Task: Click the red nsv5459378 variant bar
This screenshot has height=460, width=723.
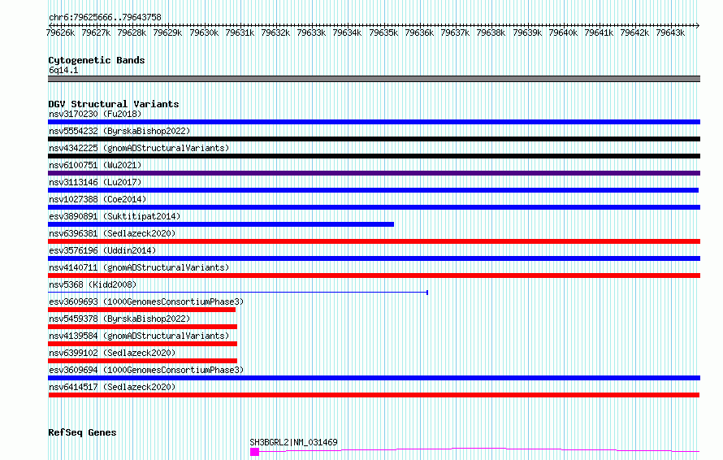Action: coord(142,327)
